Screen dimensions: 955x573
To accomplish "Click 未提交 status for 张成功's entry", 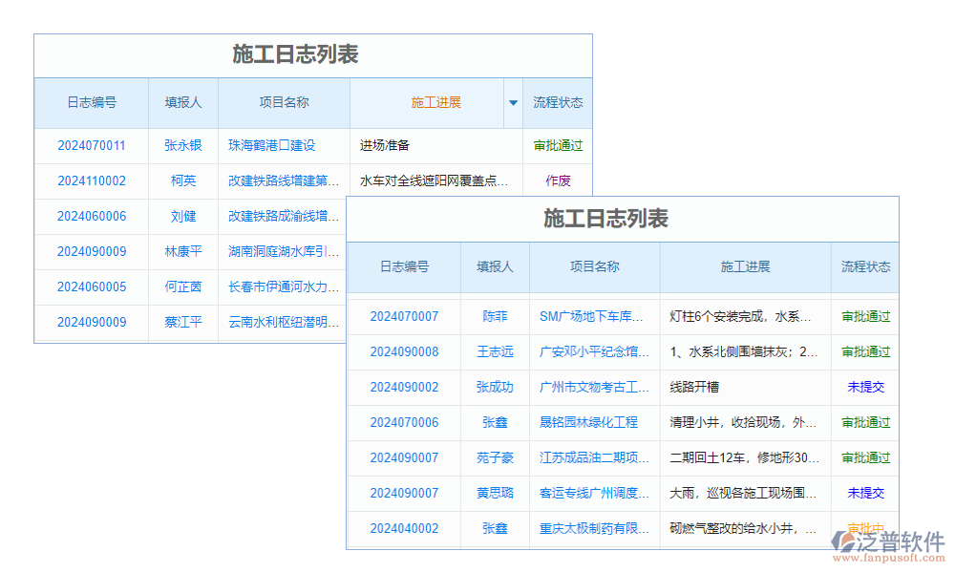I will tap(865, 387).
